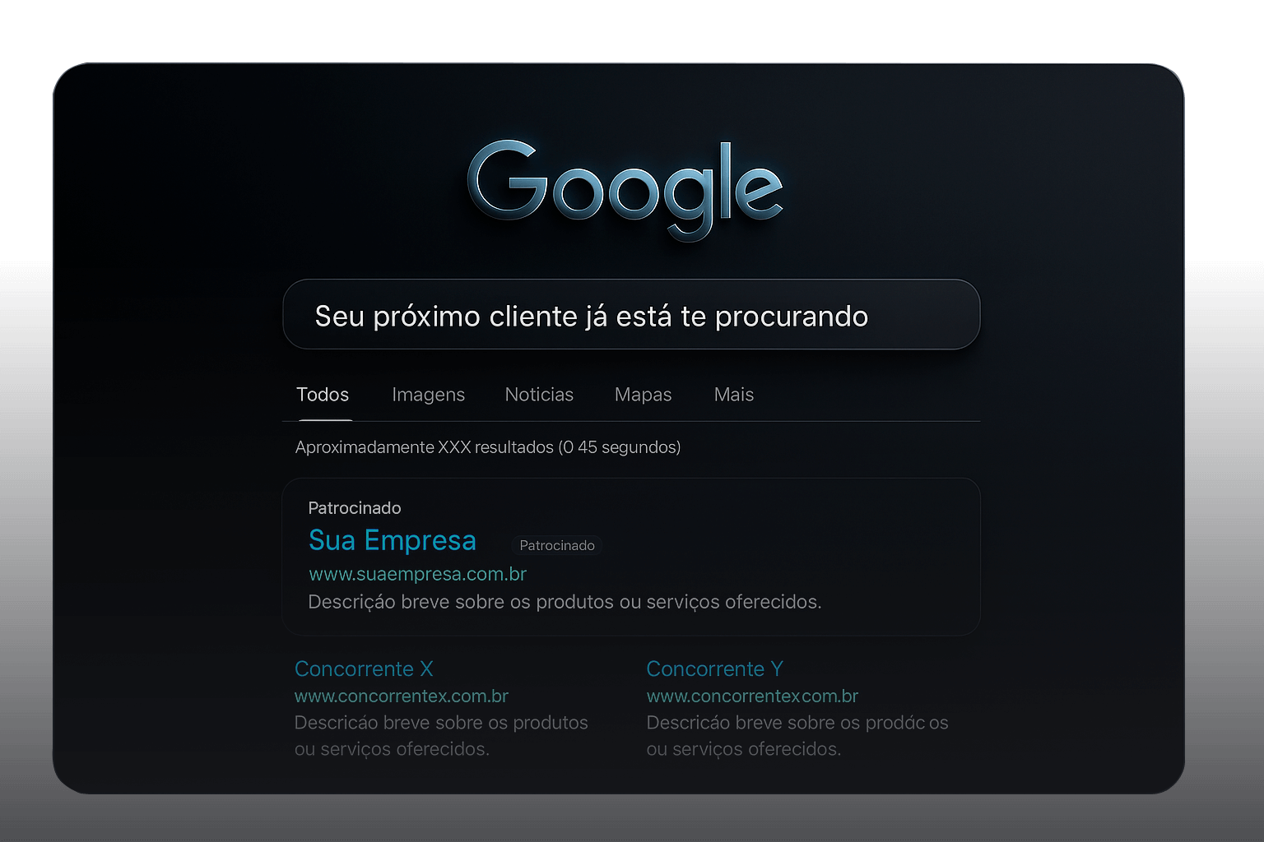Select the Todos tab
Viewport: 1264px width, 842px height.
(x=323, y=396)
